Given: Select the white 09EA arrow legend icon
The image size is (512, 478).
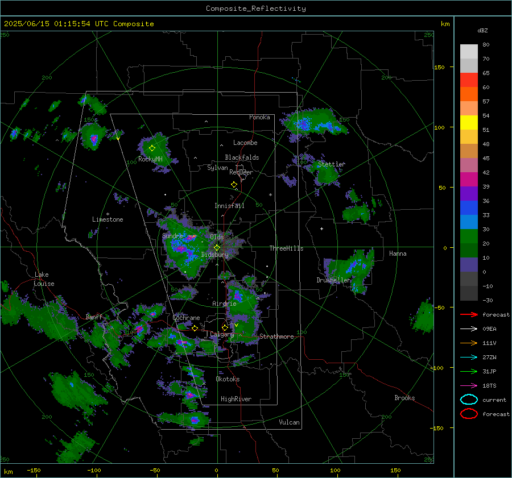Looking at the screenshot, I should pos(469,329).
